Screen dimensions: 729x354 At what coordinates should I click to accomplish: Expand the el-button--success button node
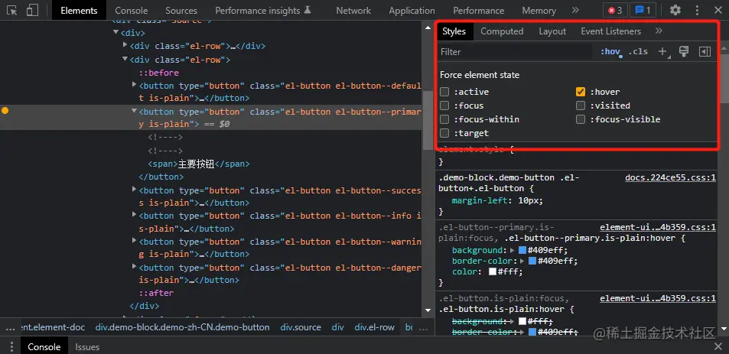click(x=135, y=189)
